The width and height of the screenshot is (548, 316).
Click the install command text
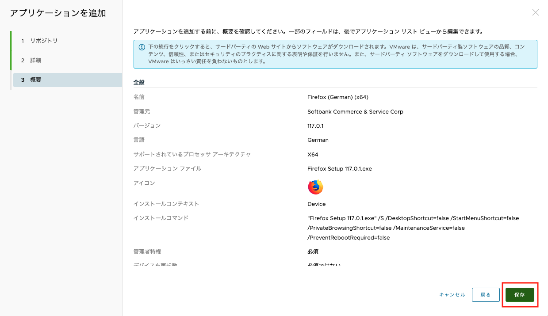click(x=413, y=228)
